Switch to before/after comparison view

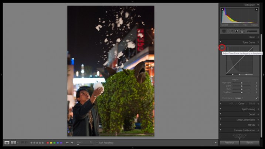[14, 143]
